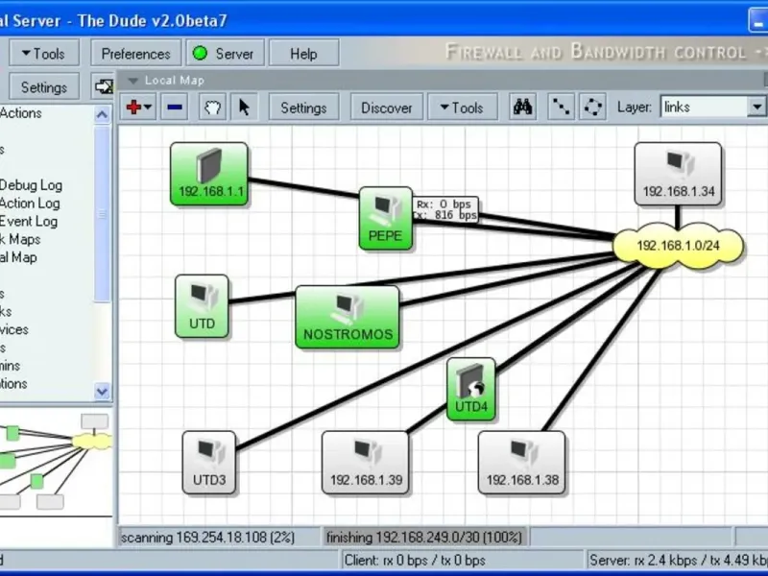Image resolution: width=768 pixels, height=576 pixels.
Task: Open the main Tools dropdown menu
Action: click(44, 54)
